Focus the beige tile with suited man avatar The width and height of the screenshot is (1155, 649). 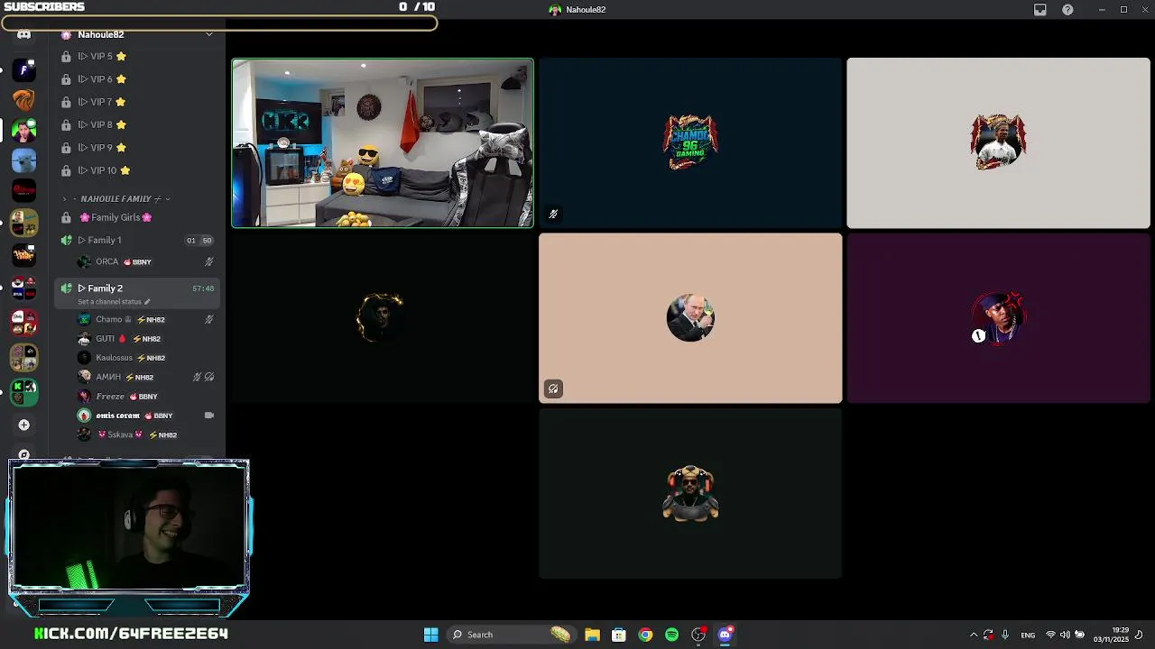(x=690, y=318)
